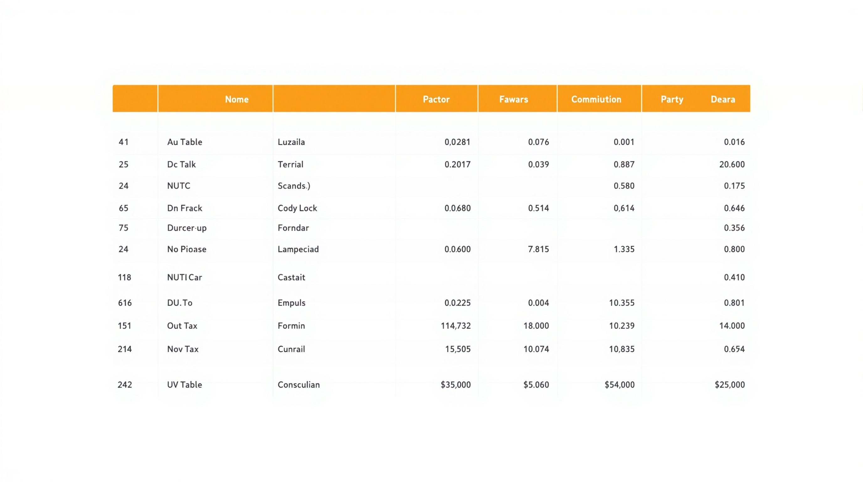Select the 114,732 value in the Out Tax row
This screenshot has width=863, height=482.
coord(456,325)
